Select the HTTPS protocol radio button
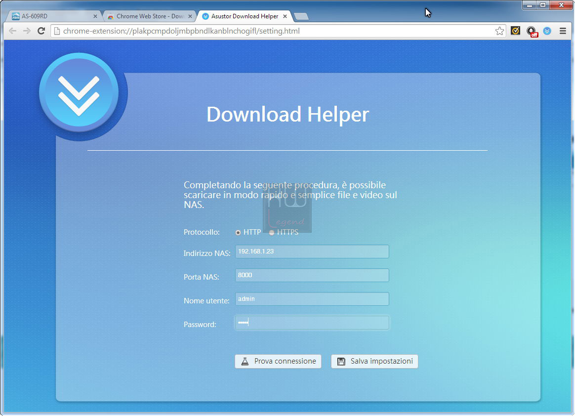575x416 pixels. [272, 233]
